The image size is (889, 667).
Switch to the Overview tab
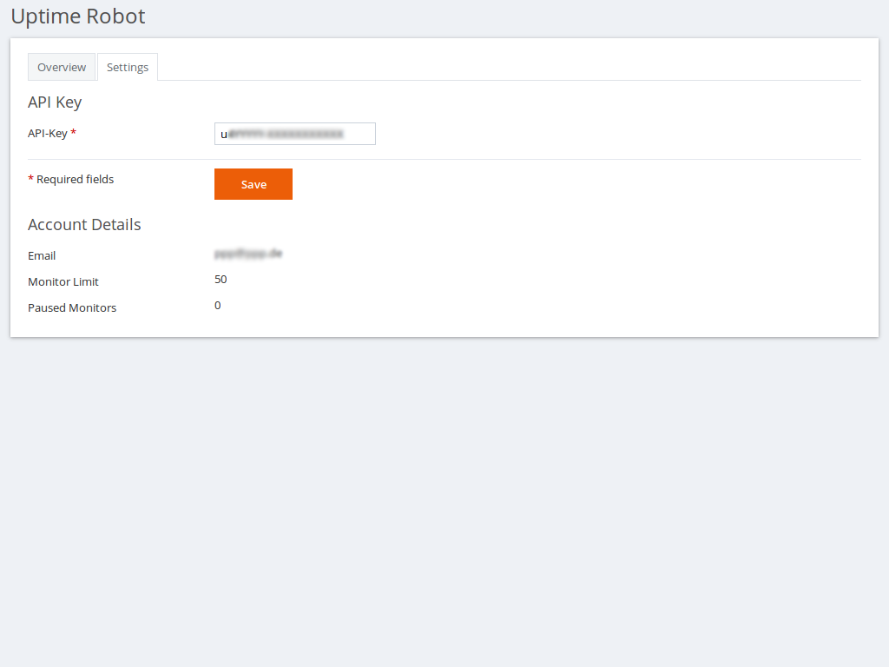62,67
